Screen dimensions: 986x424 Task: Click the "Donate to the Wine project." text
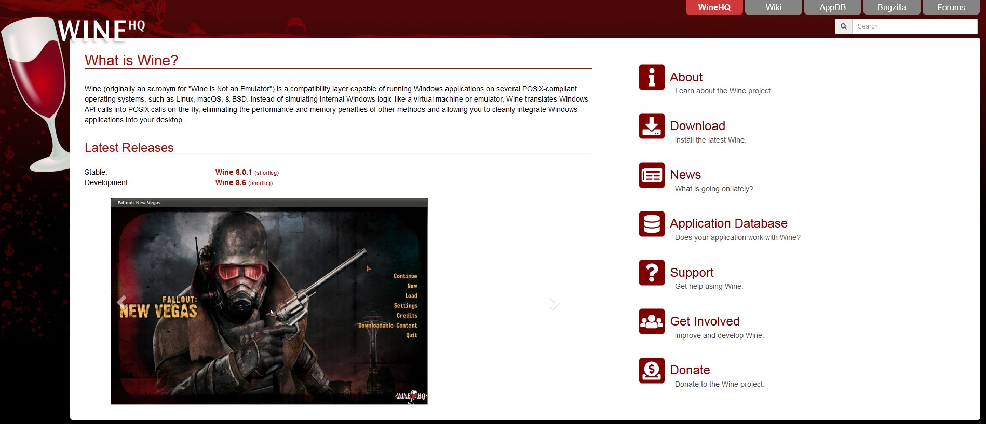pos(720,384)
